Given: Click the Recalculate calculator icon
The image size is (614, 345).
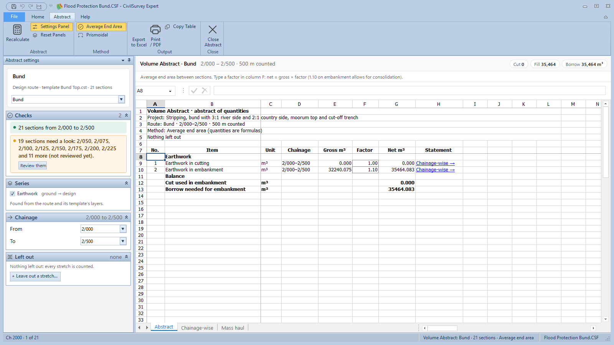Looking at the screenshot, I should point(17,30).
